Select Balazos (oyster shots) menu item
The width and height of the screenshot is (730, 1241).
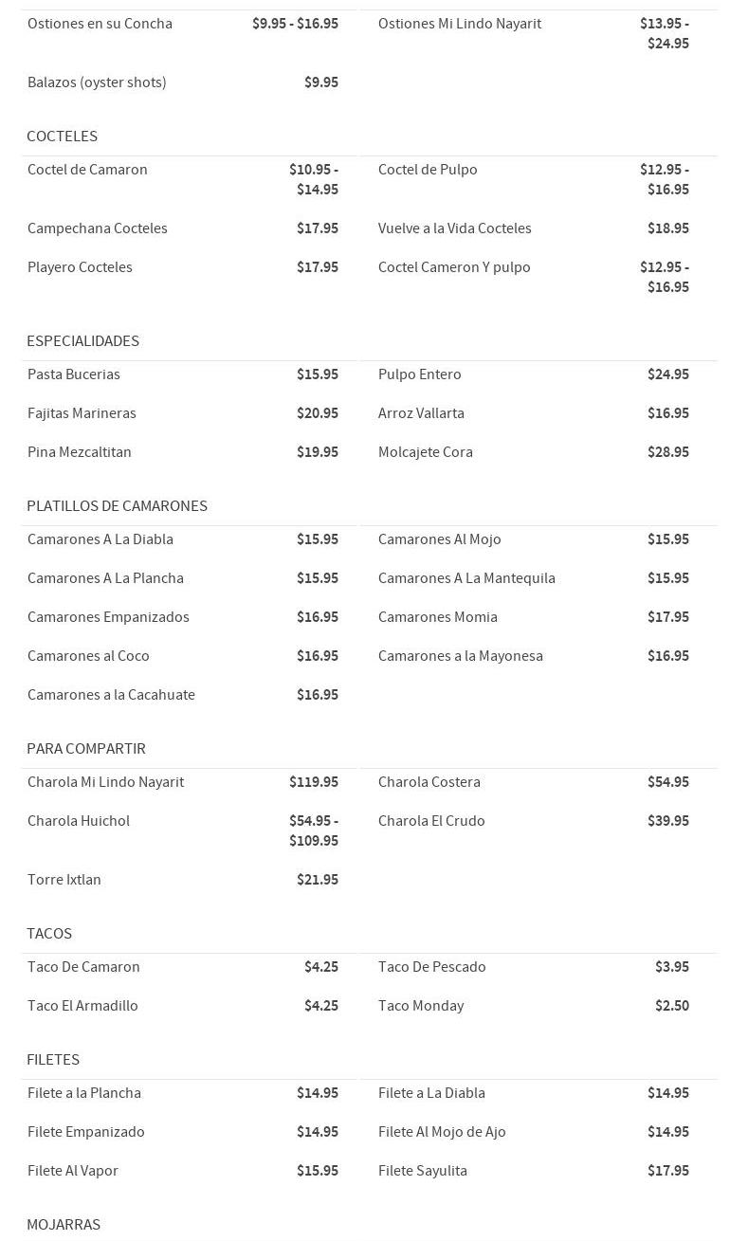coord(97,82)
